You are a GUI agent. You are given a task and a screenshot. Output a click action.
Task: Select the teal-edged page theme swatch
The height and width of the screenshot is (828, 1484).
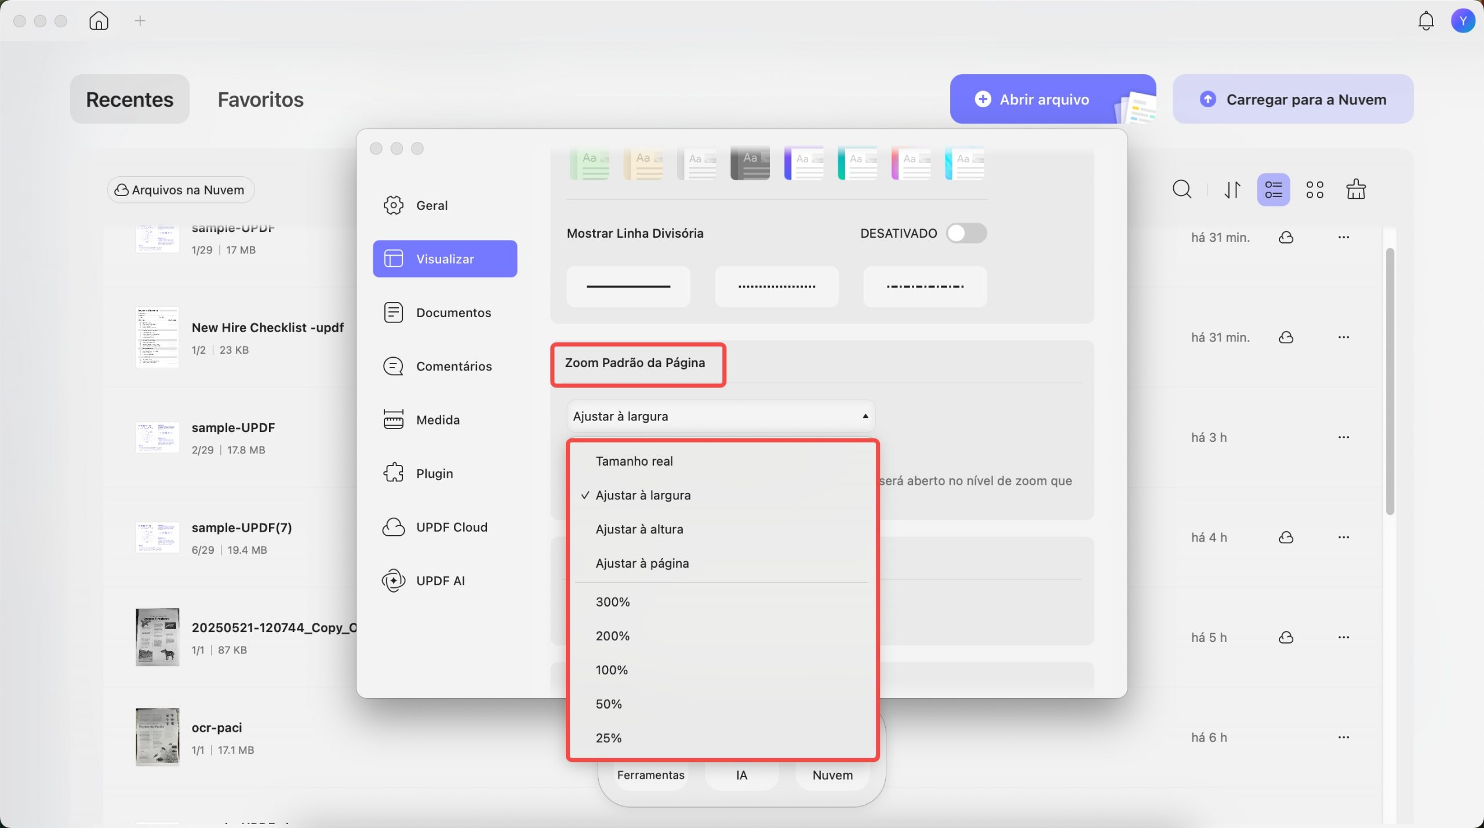[857, 164]
